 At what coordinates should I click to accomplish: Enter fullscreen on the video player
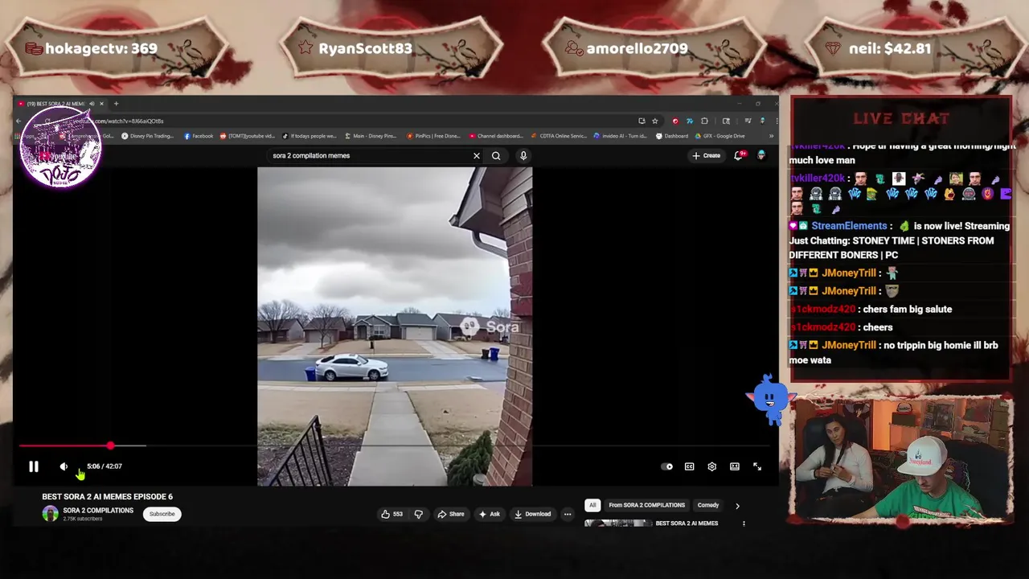pos(756,466)
